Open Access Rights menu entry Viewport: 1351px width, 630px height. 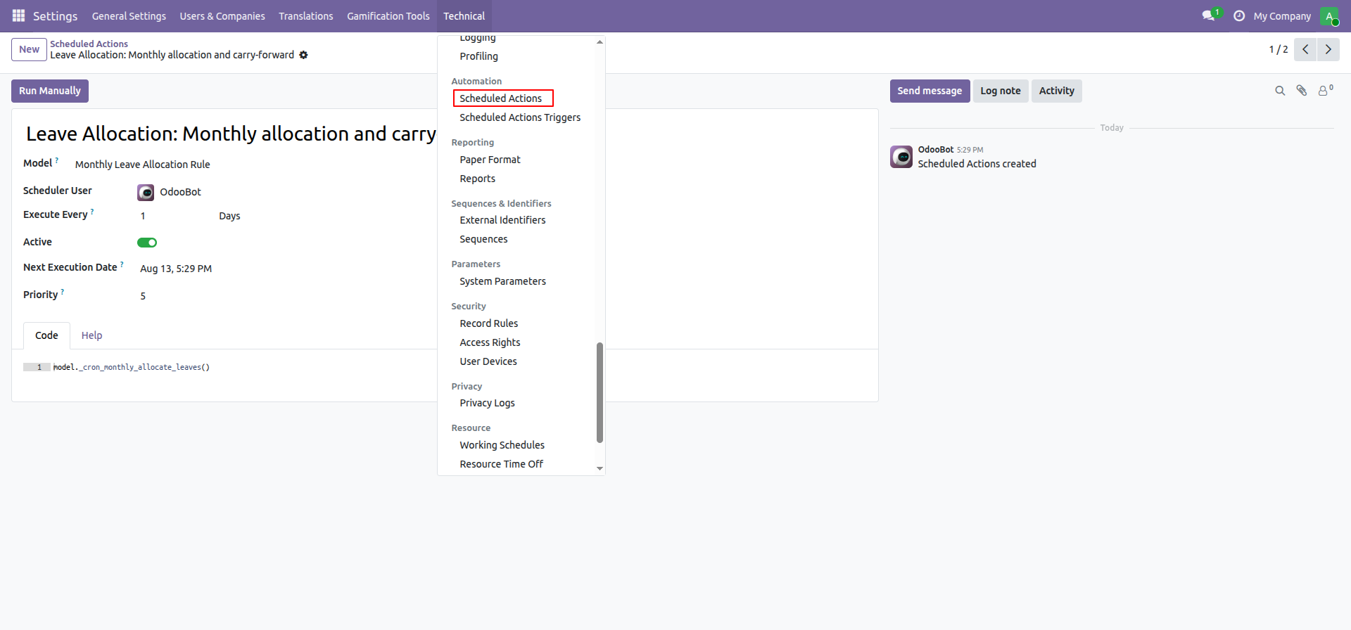point(490,342)
